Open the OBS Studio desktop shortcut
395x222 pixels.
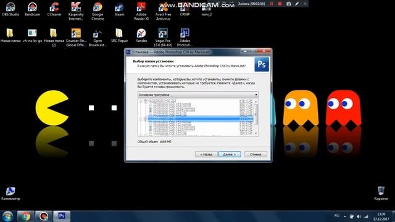[10, 9]
